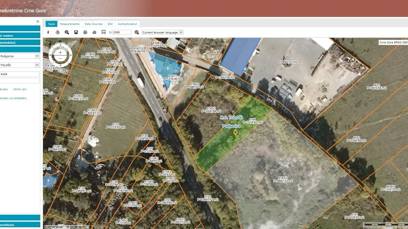The height and width of the screenshot is (229, 408).
Task: Expand the koordinata panel at bottom
Action: pyautogui.click(x=38, y=225)
